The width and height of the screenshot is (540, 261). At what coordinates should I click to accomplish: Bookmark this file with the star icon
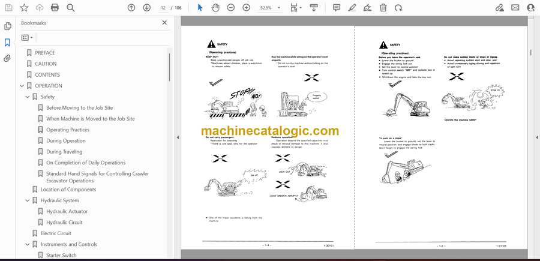(x=24, y=8)
